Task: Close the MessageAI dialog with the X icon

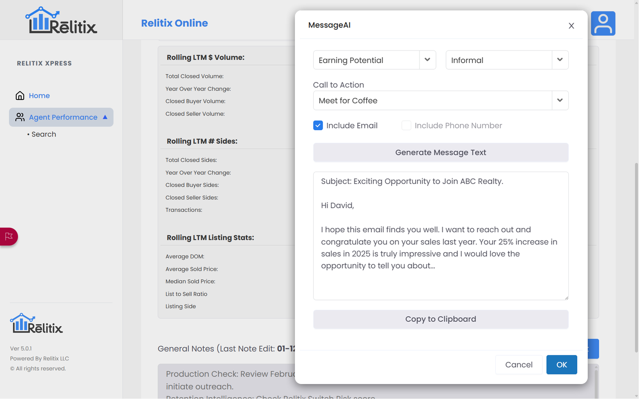Action: [x=571, y=26]
